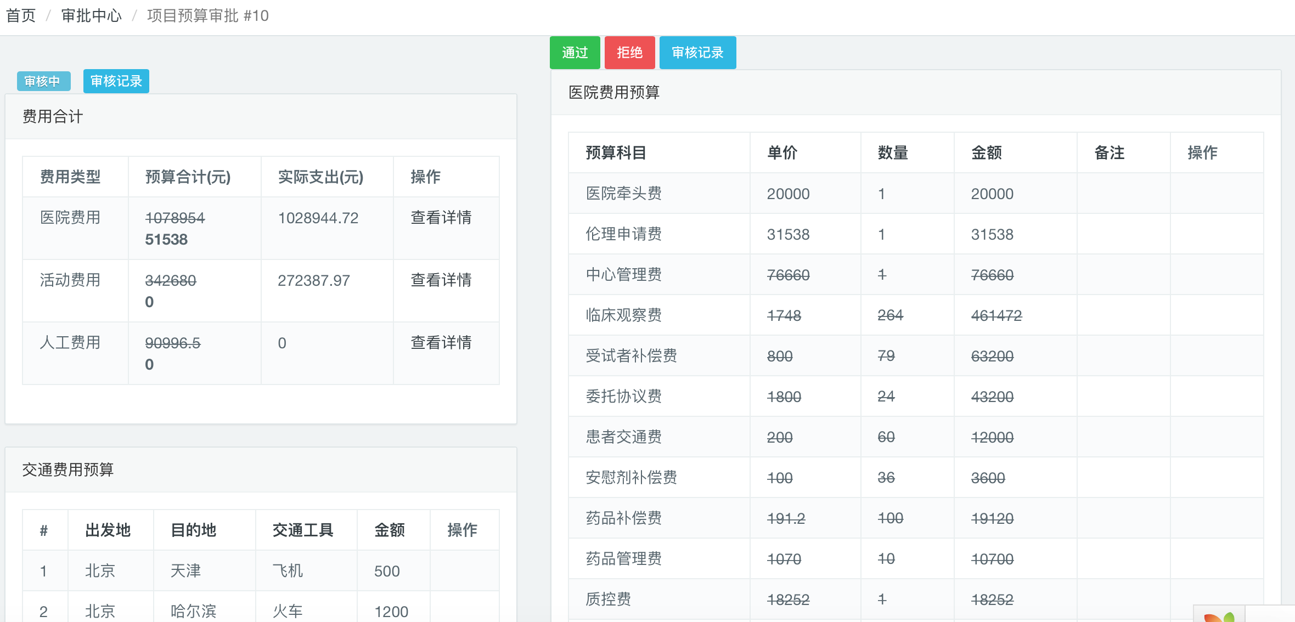Click the 费用合计 panel heading

click(53, 116)
